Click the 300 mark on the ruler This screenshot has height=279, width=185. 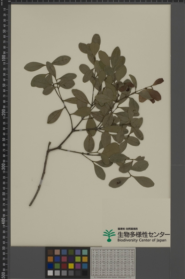[3, 166]
